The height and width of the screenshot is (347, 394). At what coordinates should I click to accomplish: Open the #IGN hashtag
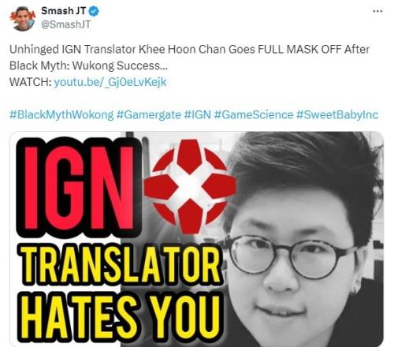point(198,115)
